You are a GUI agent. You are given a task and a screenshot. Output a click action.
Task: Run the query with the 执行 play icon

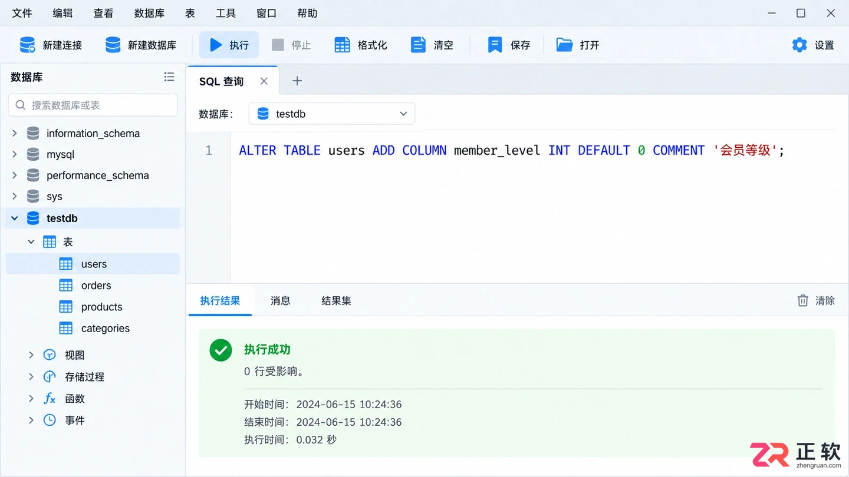click(216, 45)
